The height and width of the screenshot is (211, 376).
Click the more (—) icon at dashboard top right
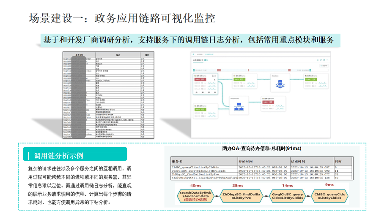pos(327,60)
